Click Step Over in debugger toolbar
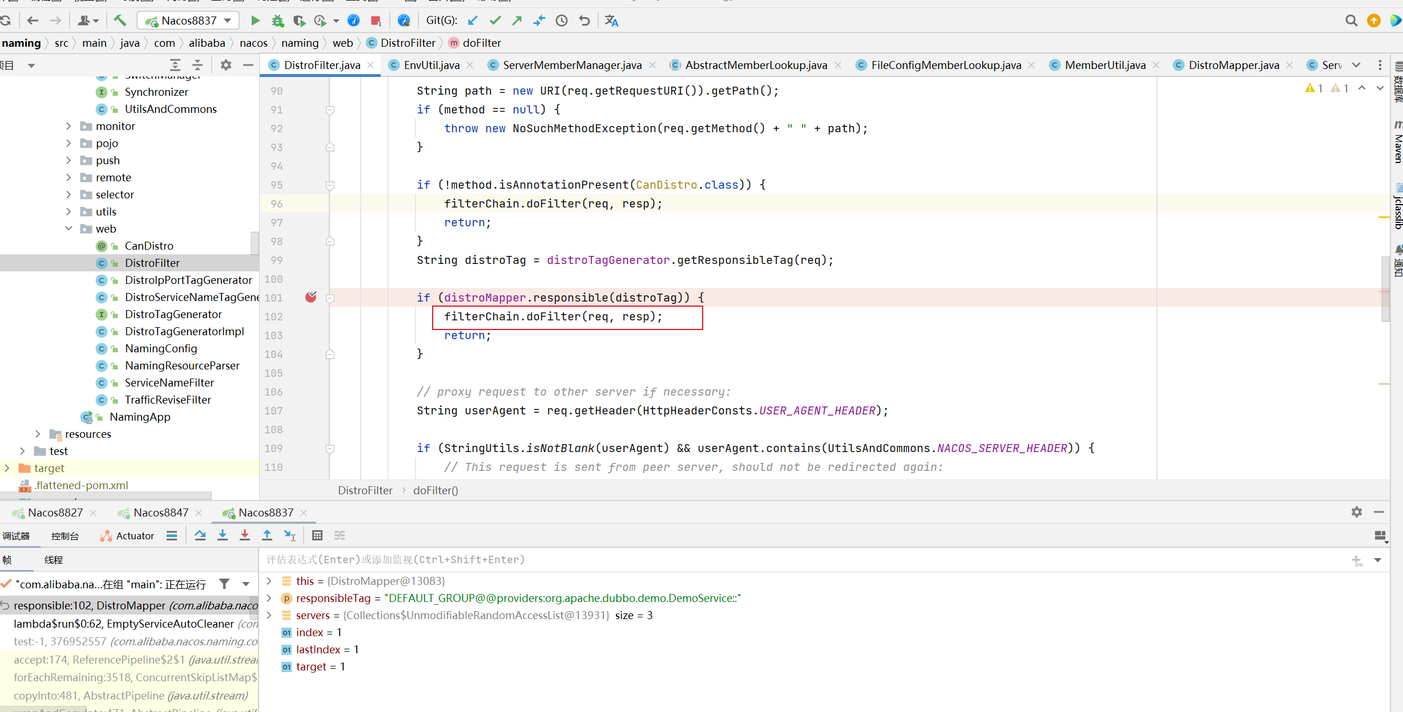This screenshot has width=1403, height=712. 200,535
